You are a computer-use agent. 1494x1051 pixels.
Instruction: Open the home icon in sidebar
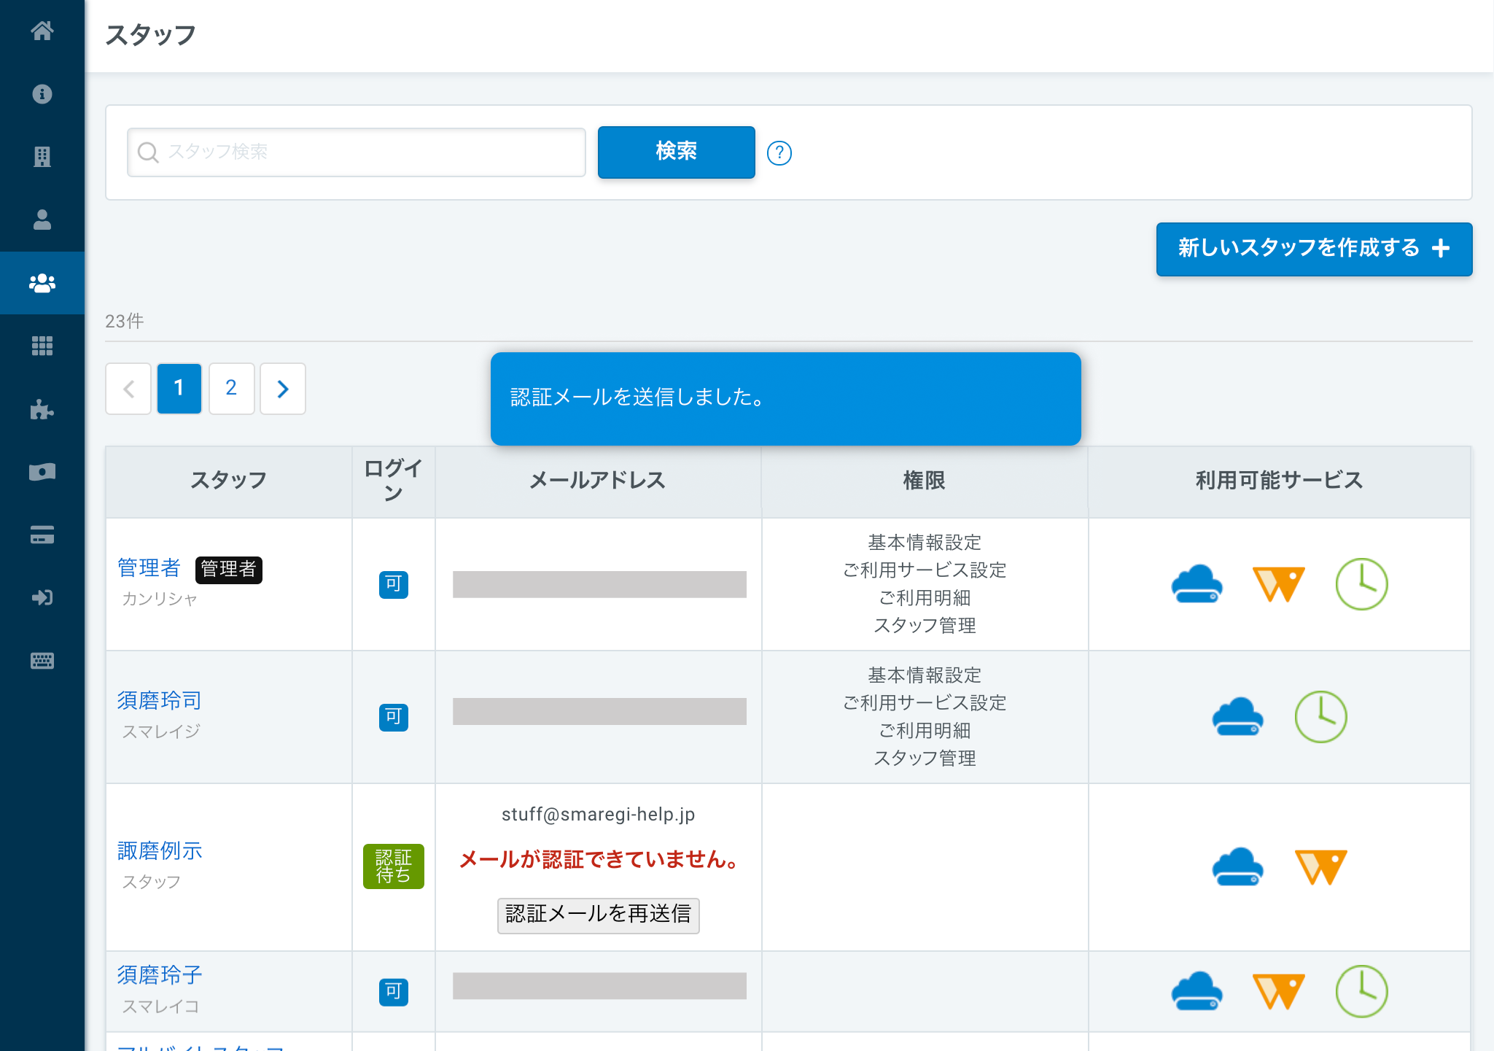[x=42, y=31]
